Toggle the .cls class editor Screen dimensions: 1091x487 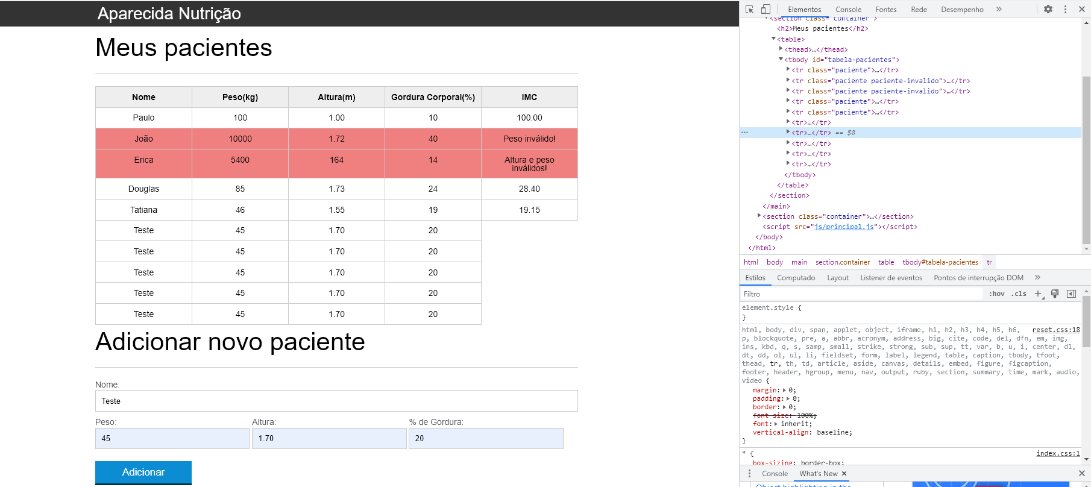click(x=1019, y=294)
